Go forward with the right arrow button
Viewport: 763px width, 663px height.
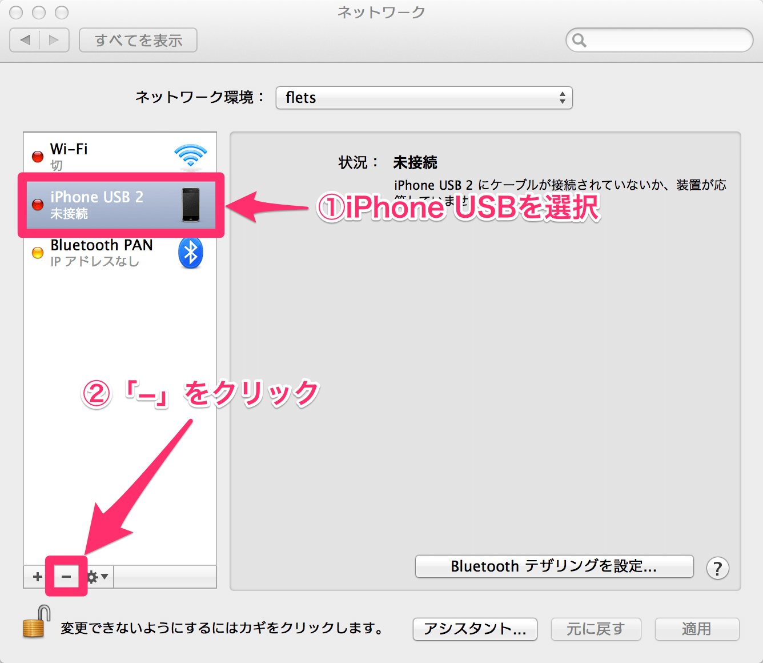click(54, 40)
